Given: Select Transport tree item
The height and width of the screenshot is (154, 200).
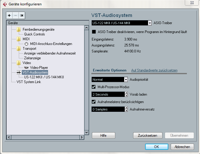Looking at the screenshot, I should tap(30, 49).
